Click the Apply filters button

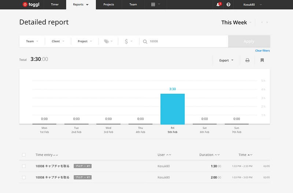click(249, 41)
